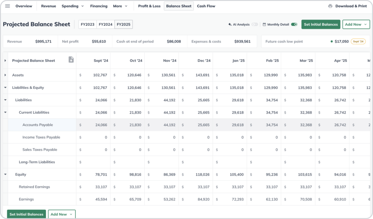
Task: Open the Profit & Loss view
Action: (x=149, y=6)
